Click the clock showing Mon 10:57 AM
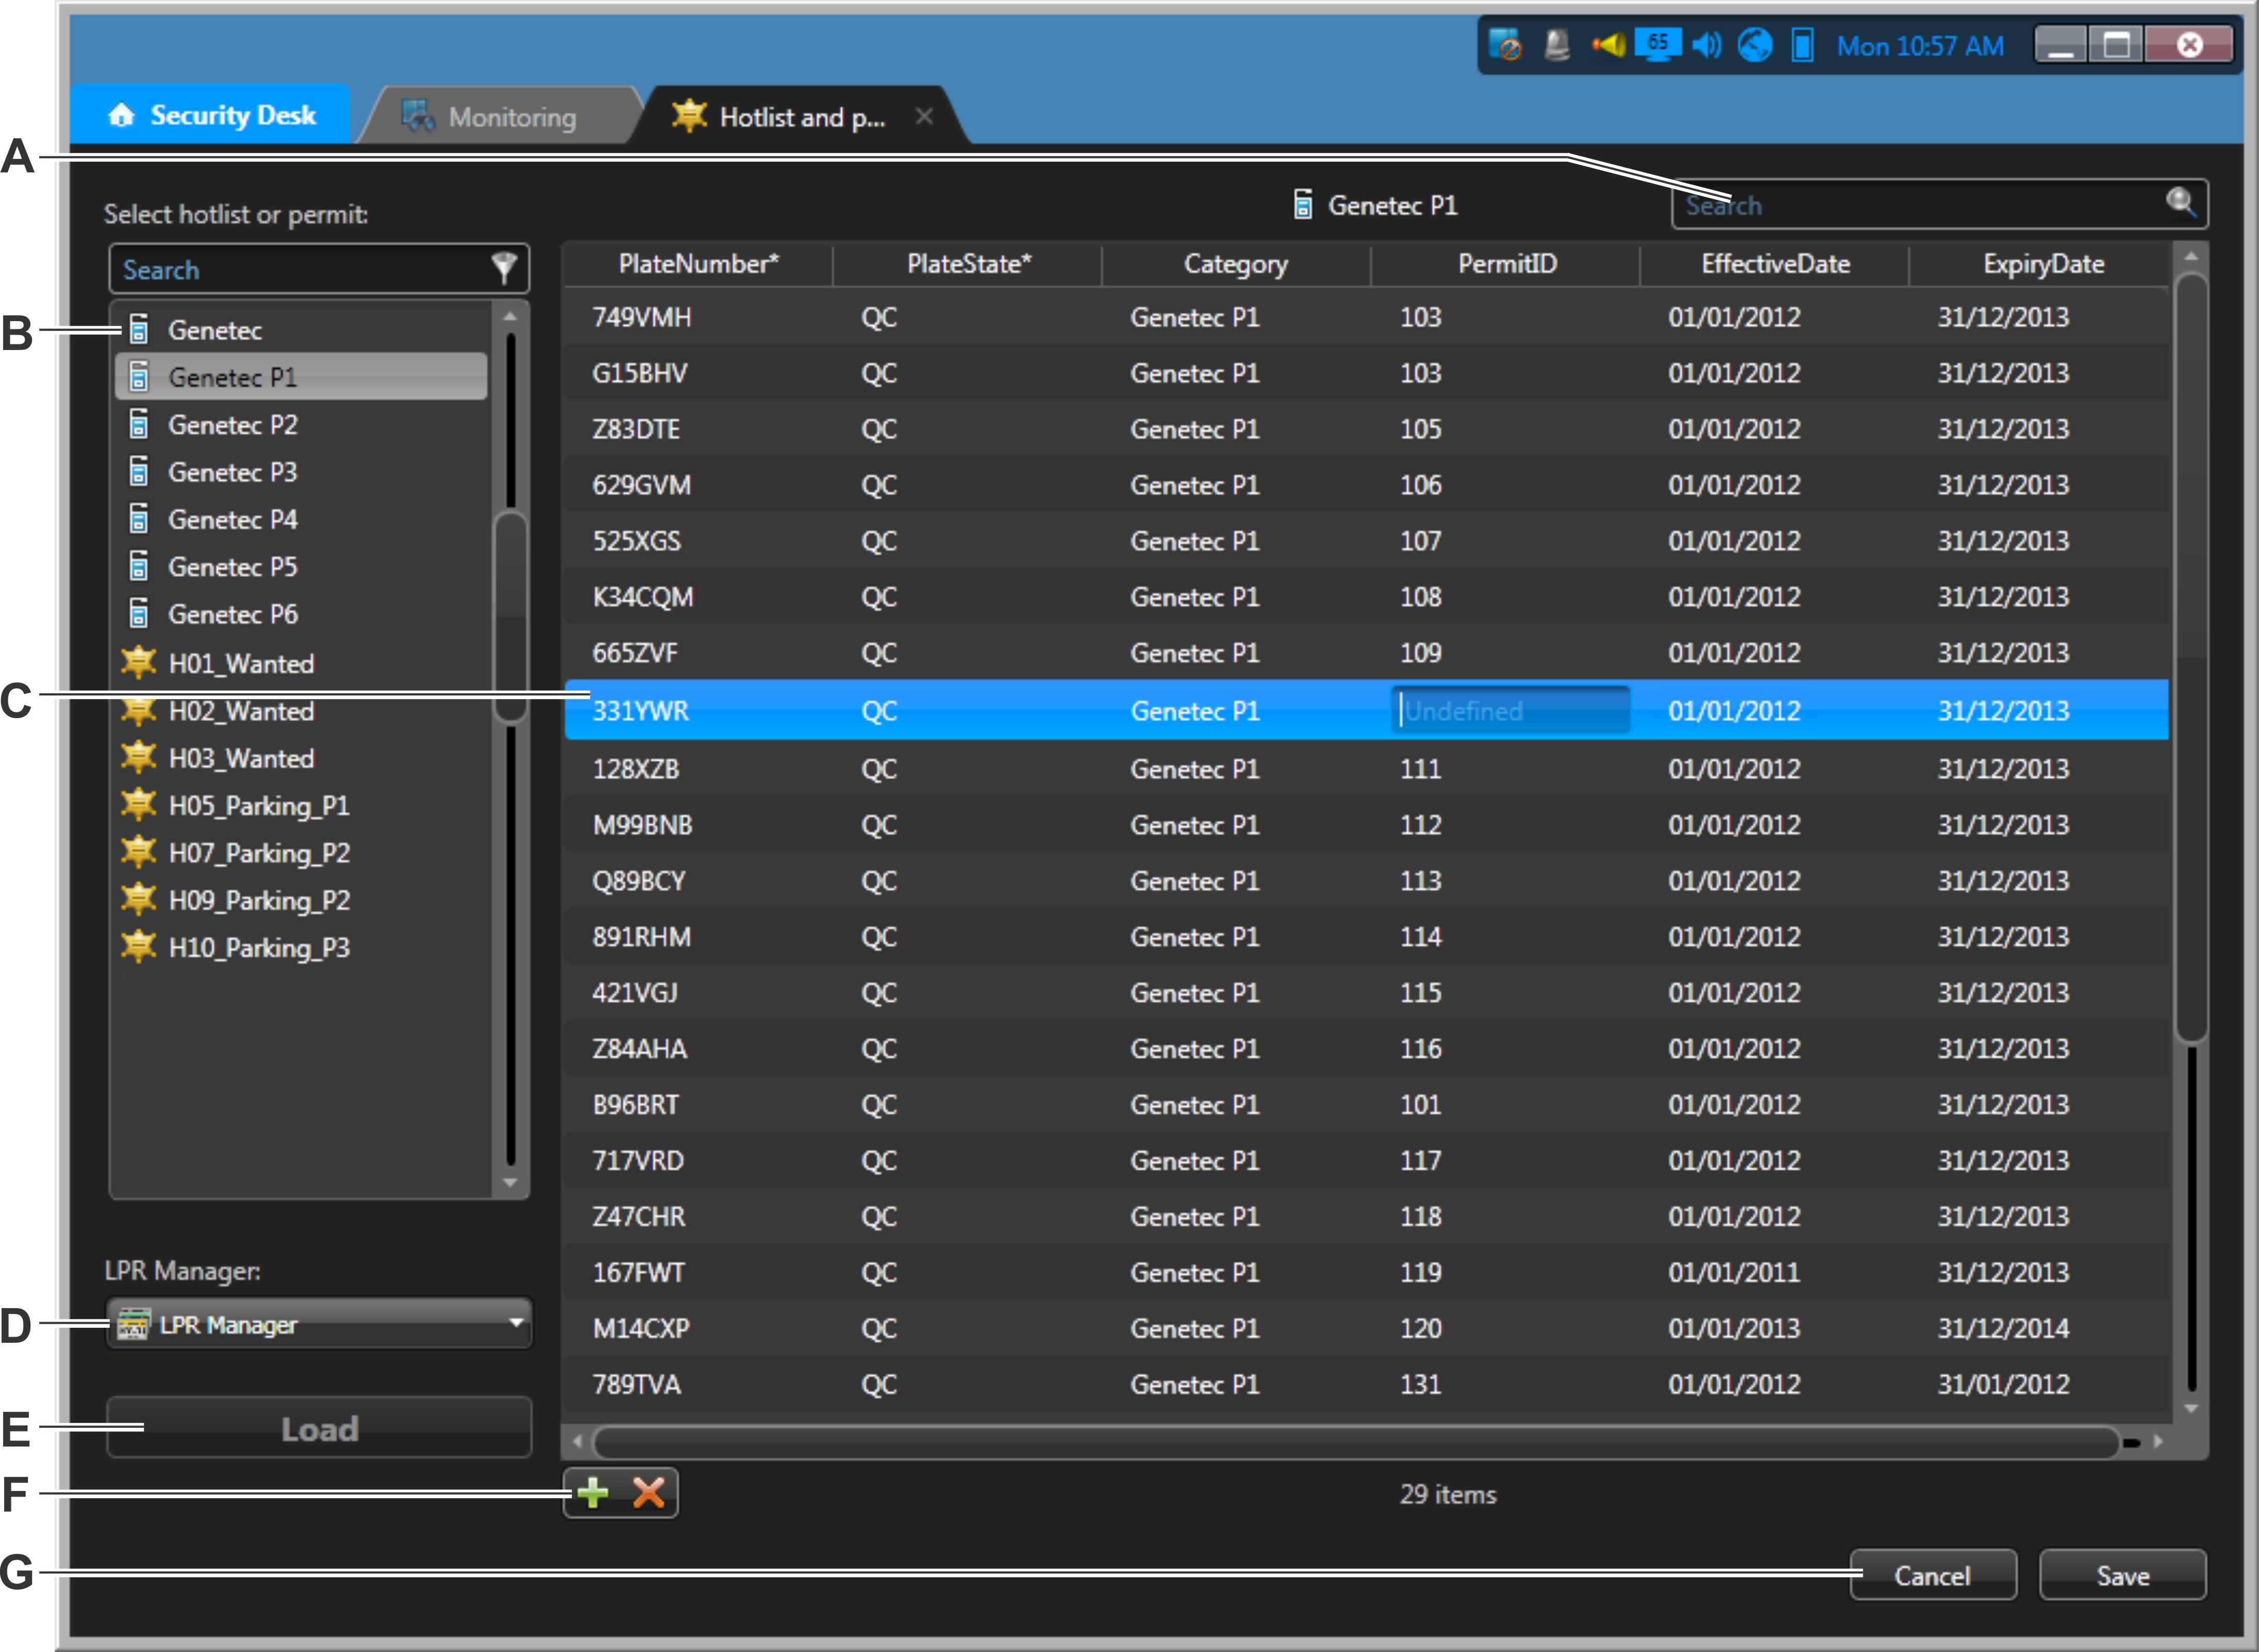 click(1920, 46)
